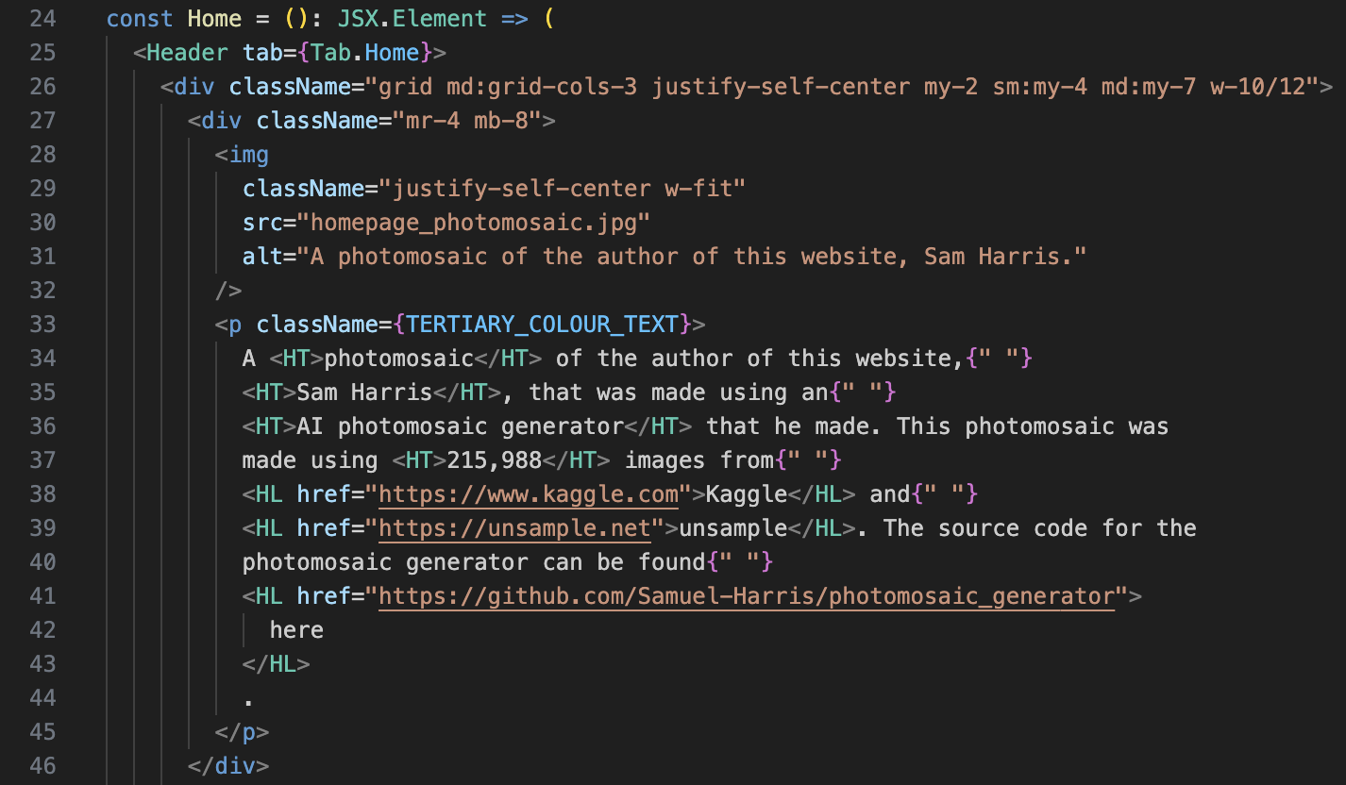
Task: Click line number 44 in the gutter
Action: [x=42, y=697]
